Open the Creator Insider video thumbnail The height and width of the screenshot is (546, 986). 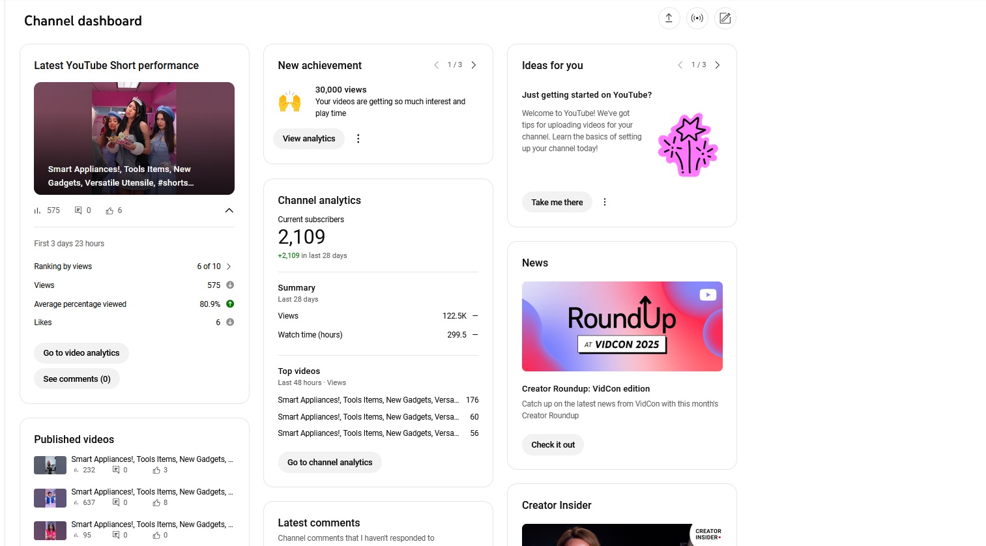(x=622, y=535)
